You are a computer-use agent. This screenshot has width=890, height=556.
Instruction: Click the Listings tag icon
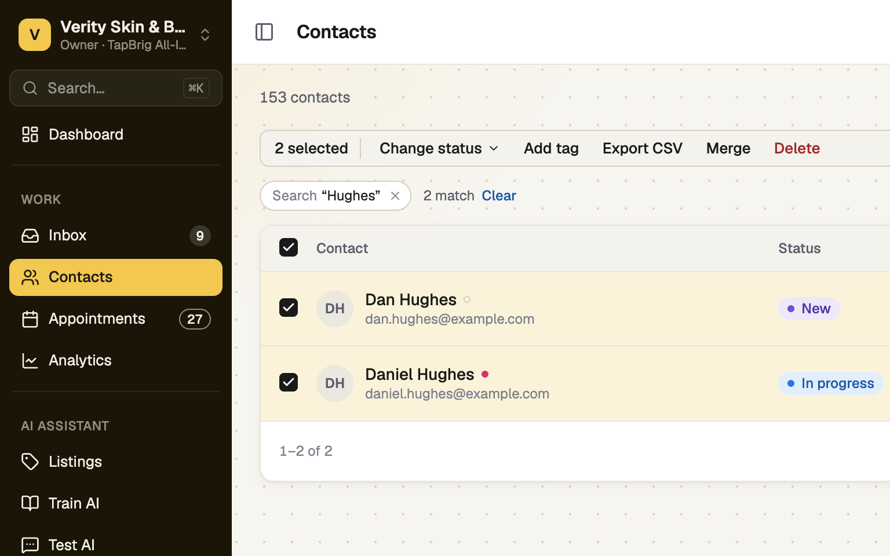(30, 462)
